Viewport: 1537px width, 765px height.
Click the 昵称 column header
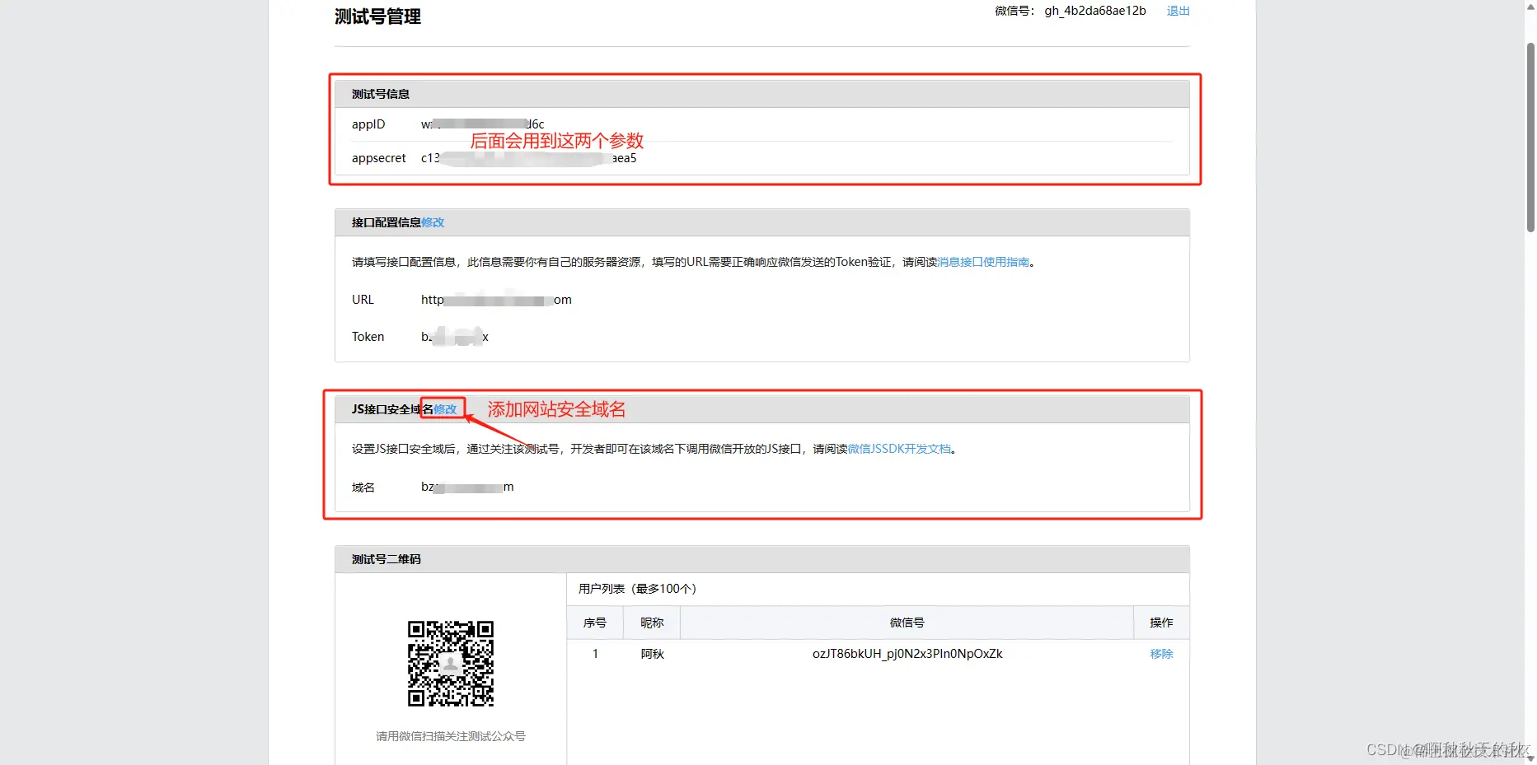652,623
